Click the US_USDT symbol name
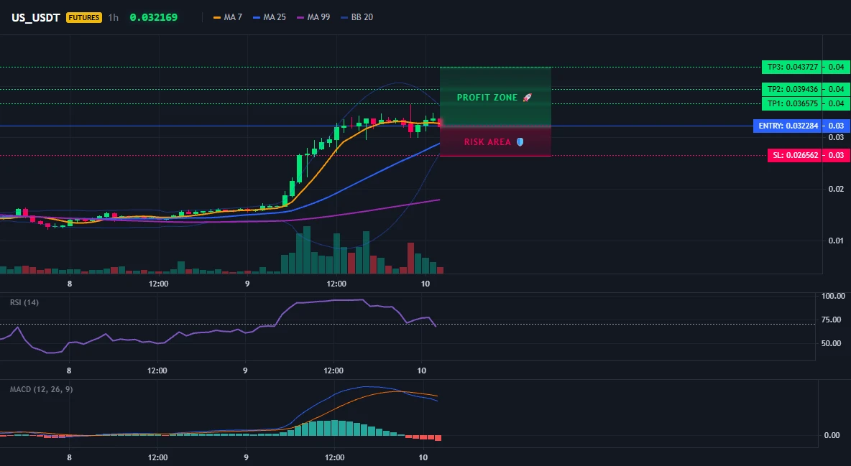 coord(36,17)
